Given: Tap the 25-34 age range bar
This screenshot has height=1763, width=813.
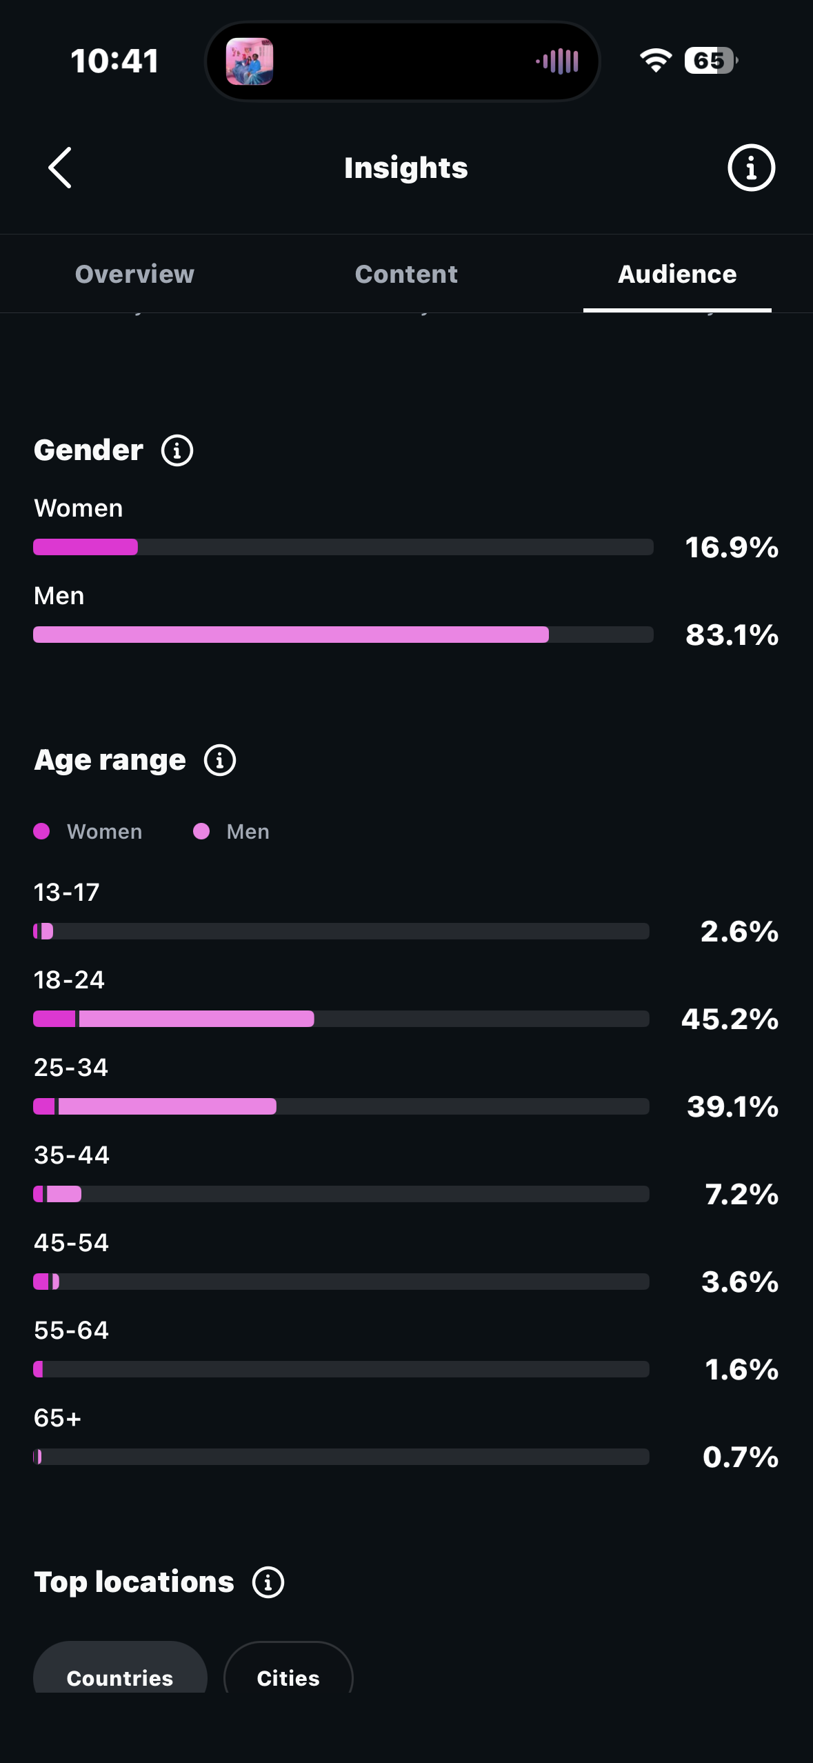Looking at the screenshot, I should [x=341, y=1106].
